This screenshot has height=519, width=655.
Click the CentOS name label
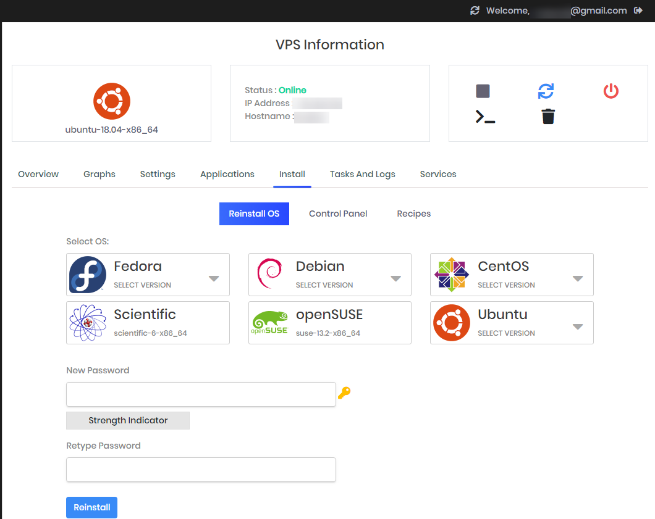click(504, 266)
